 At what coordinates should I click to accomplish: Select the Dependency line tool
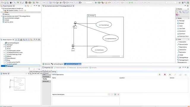(182, 47)
